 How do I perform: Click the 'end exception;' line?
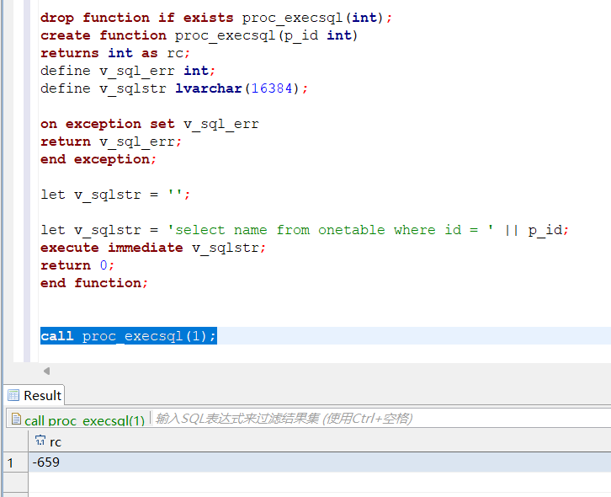click(98, 159)
